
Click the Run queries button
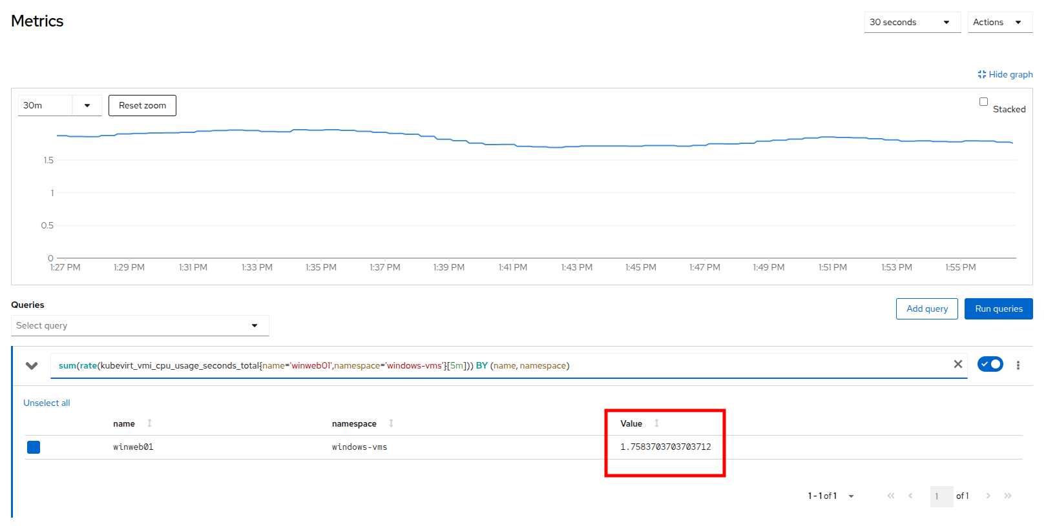(x=998, y=309)
